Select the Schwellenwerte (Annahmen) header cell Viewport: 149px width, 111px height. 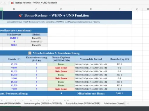pos(24,30)
